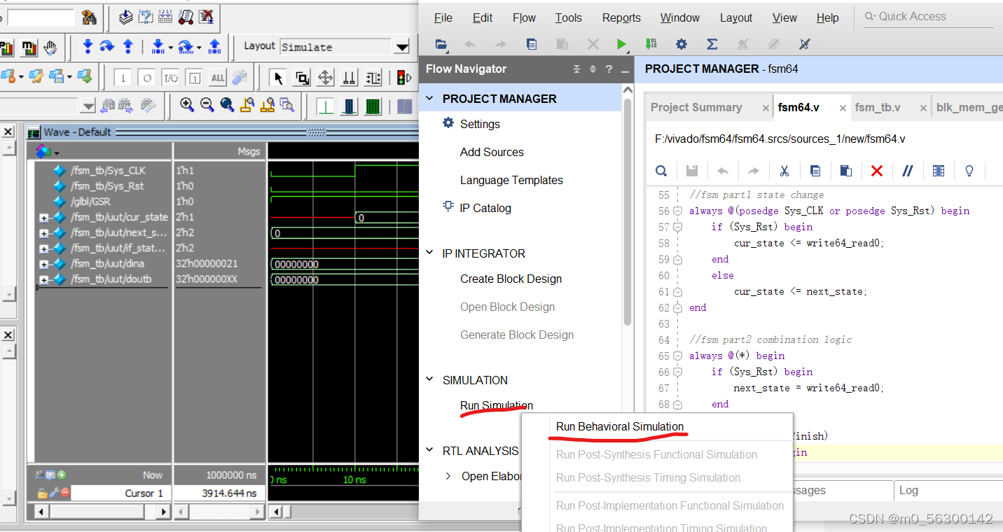Collapse all Flow Navigator sections icon
The height and width of the screenshot is (532, 1003).
576,69
